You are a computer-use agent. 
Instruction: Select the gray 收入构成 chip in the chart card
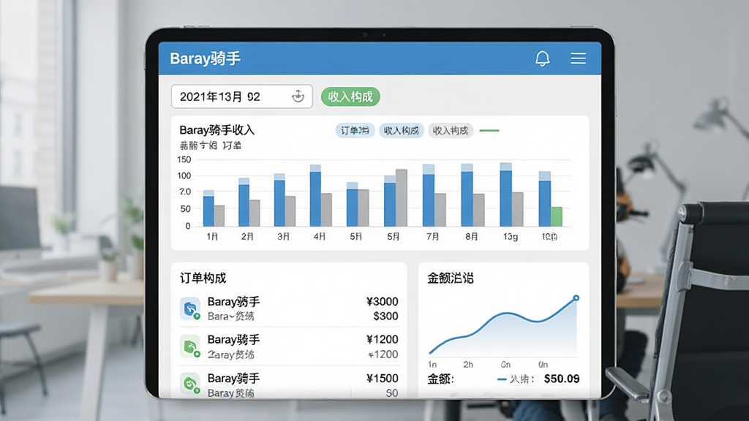click(451, 130)
